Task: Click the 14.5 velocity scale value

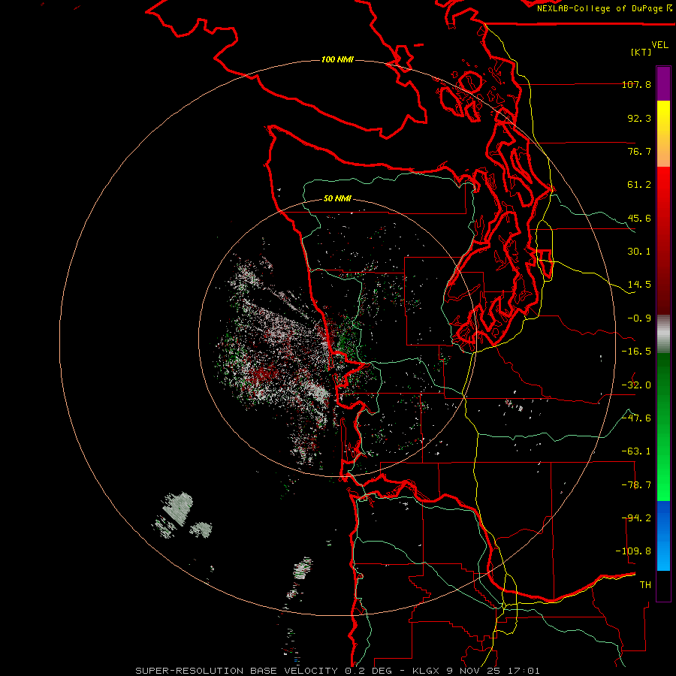Action: click(x=639, y=285)
